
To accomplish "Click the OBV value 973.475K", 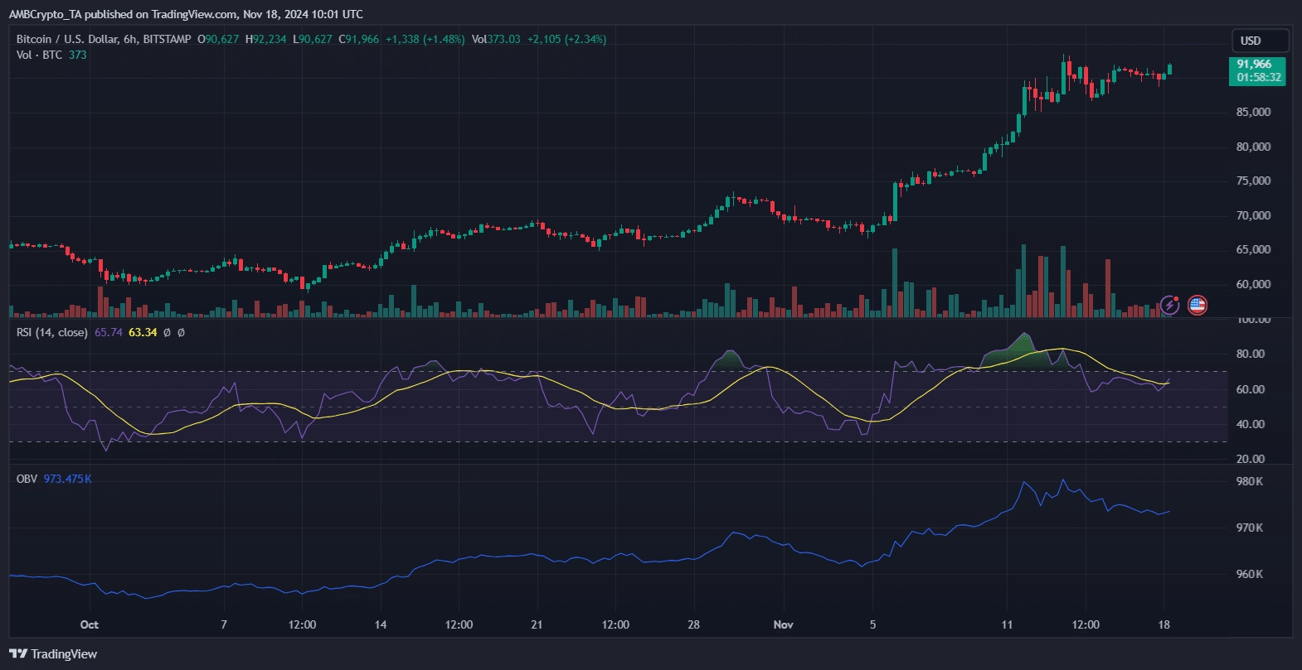I will click(67, 479).
